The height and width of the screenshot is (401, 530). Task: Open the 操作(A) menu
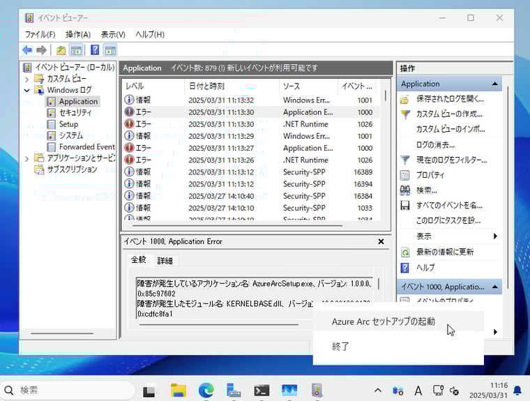pos(78,34)
